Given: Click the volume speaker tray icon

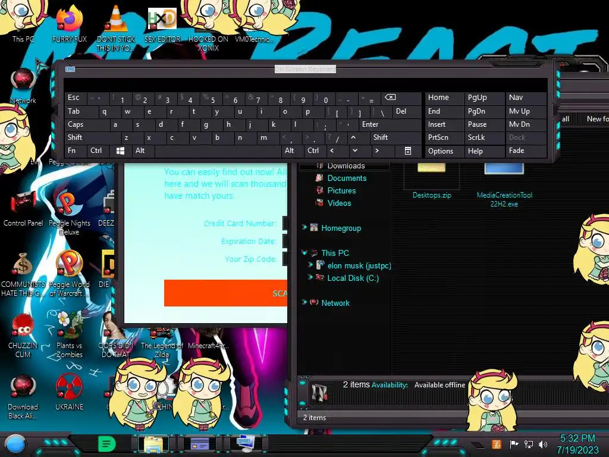Looking at the screenshot, I should [544, 444].
